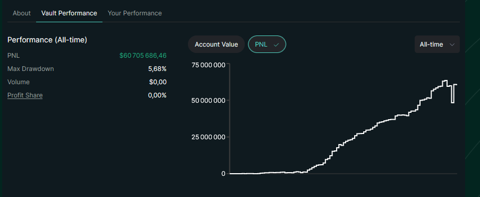This screenshot has height=197, width=480.
Task: Click the 50 000 000 axis label
Action: tap(209, 101)
